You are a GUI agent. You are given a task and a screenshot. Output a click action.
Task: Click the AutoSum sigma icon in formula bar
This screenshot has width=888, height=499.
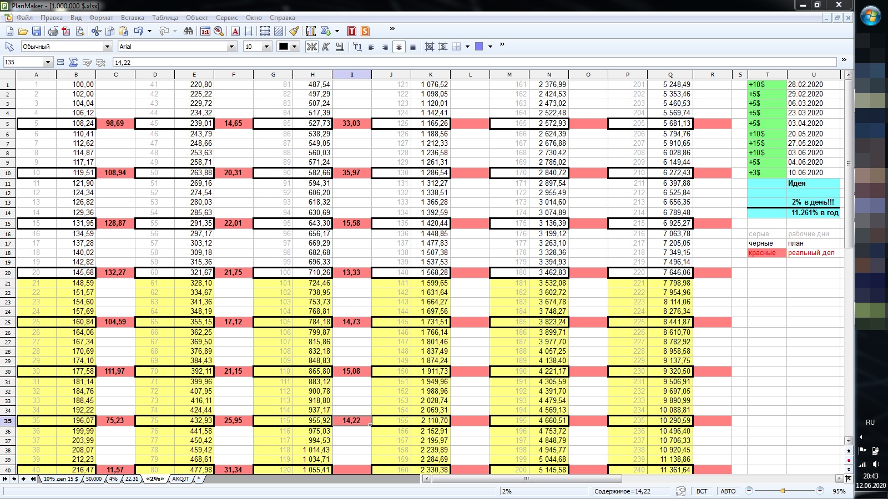click(x=73, y=63)
